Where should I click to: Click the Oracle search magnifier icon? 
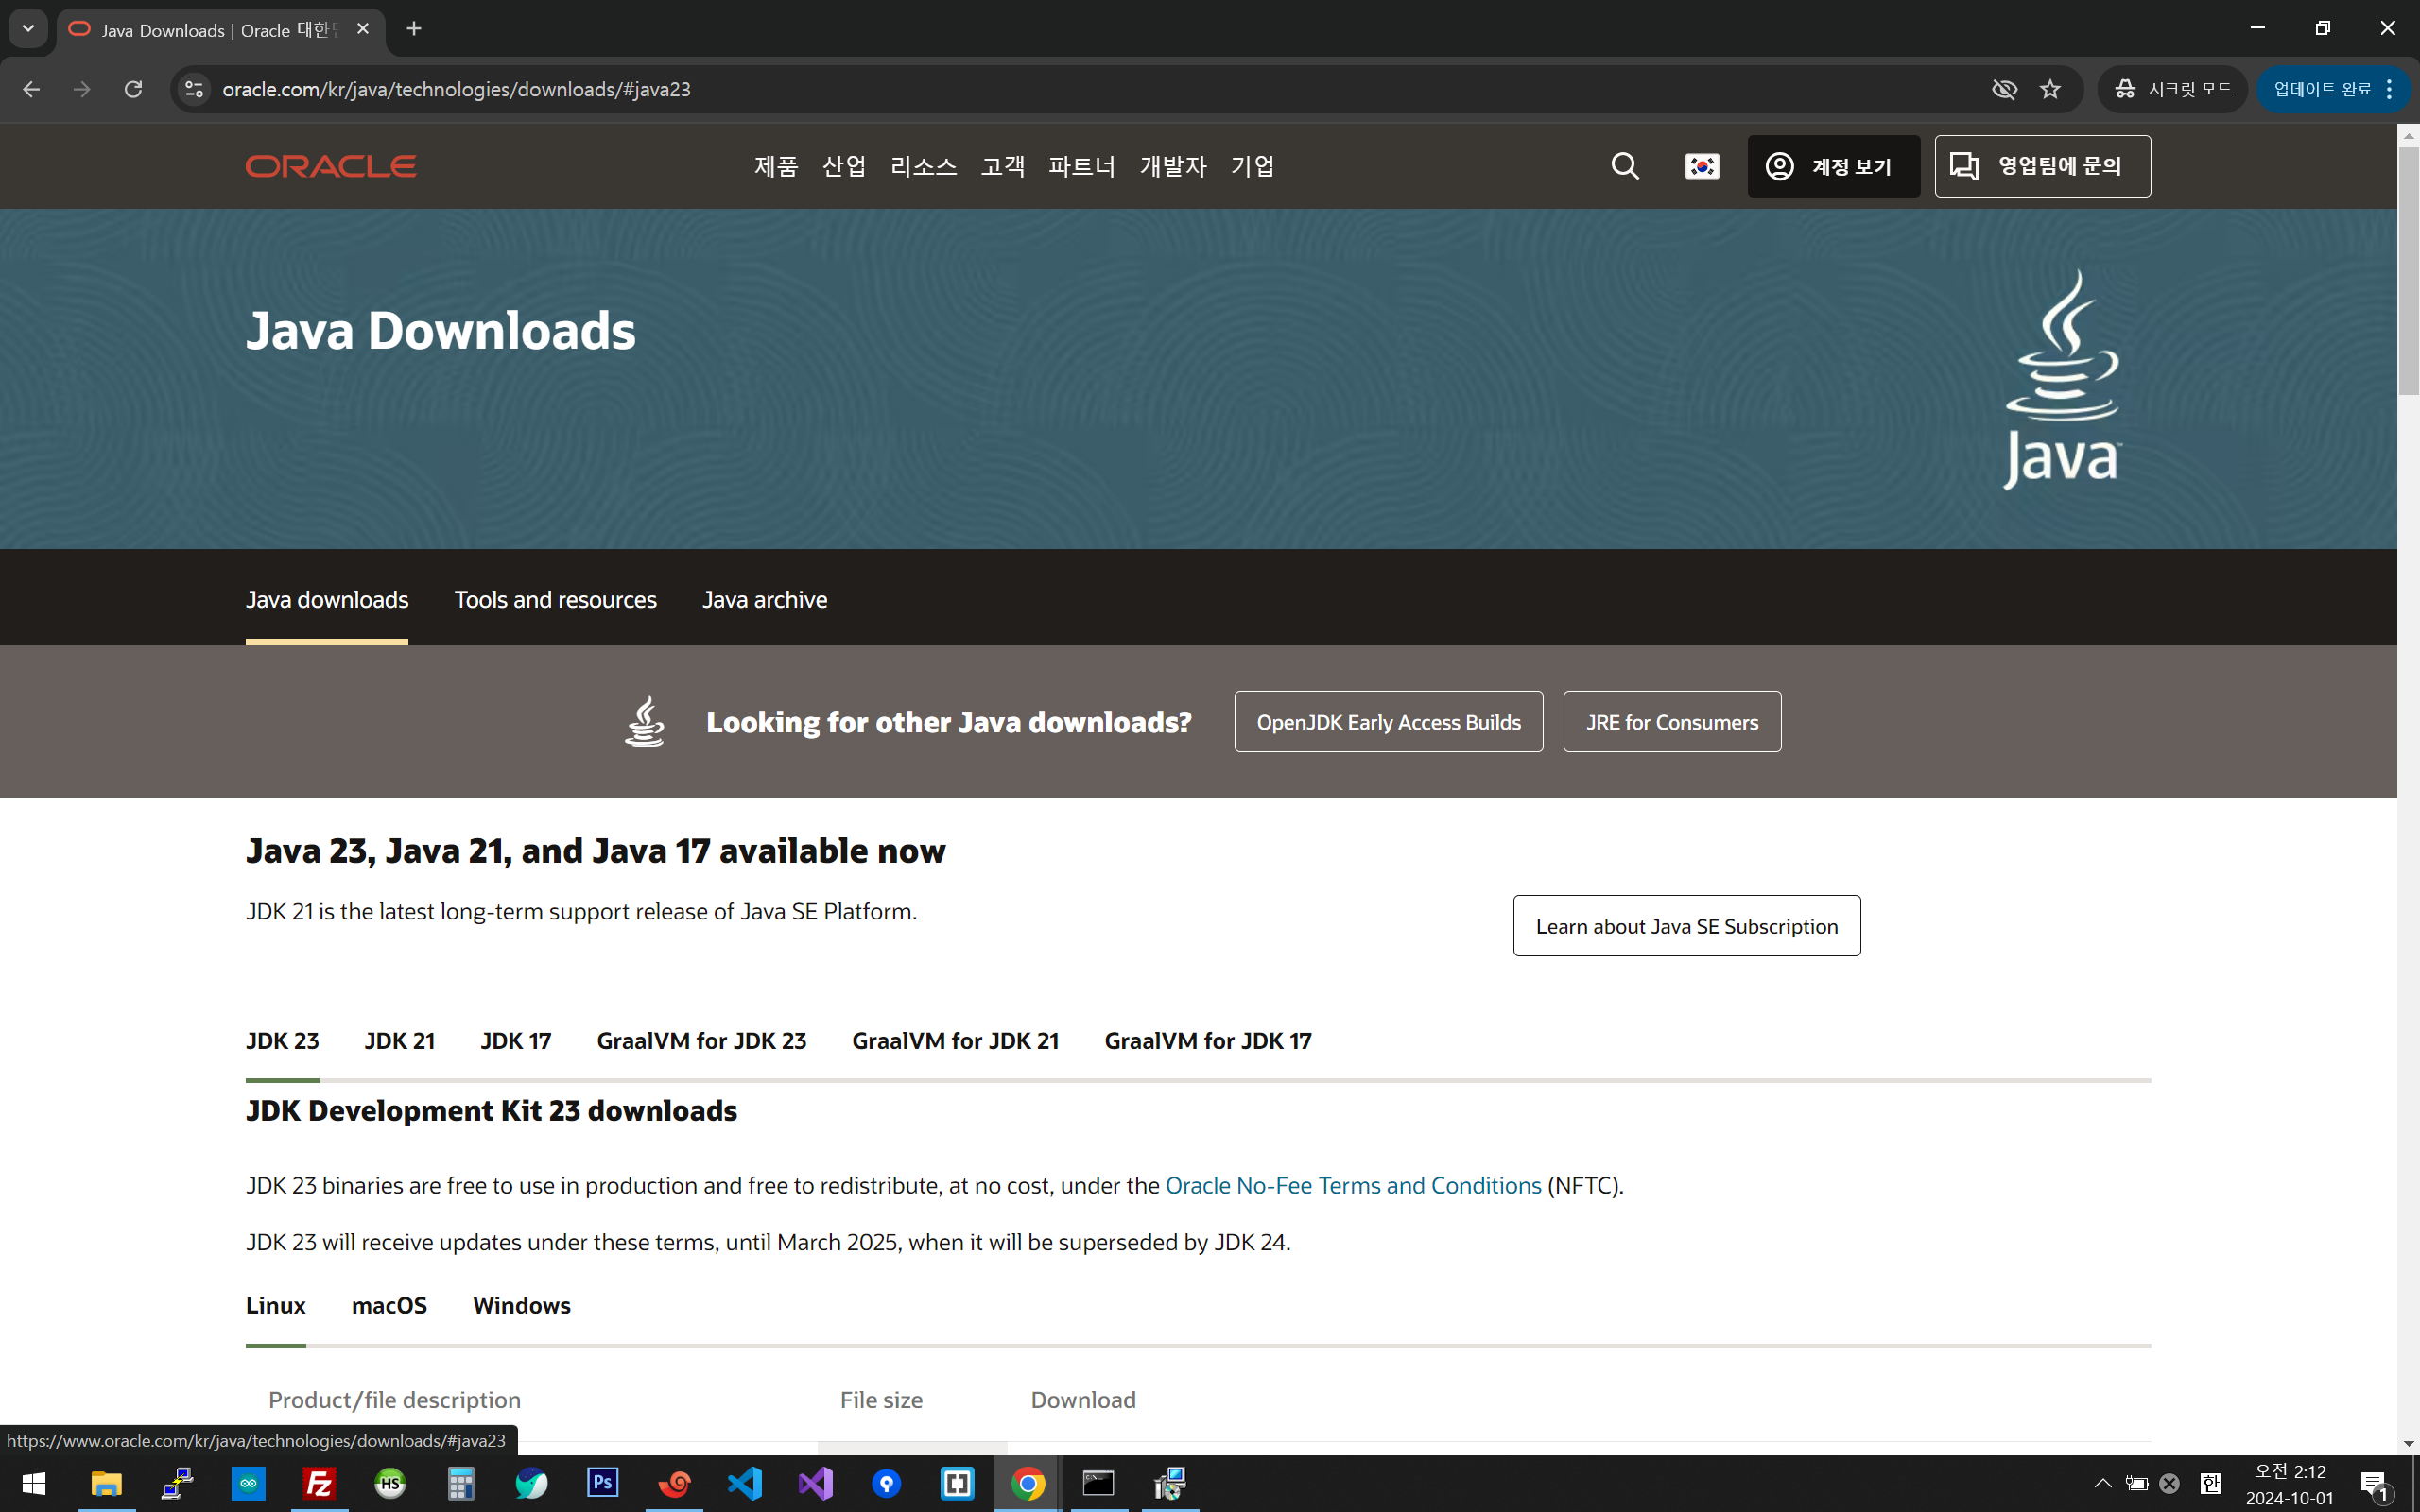pyautogui.click(x=1625, y=166)
